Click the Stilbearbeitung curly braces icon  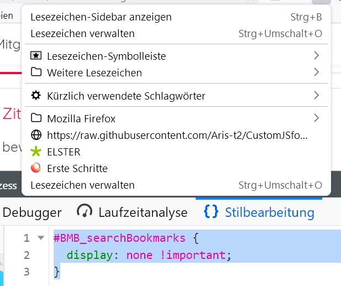point(211,212)
